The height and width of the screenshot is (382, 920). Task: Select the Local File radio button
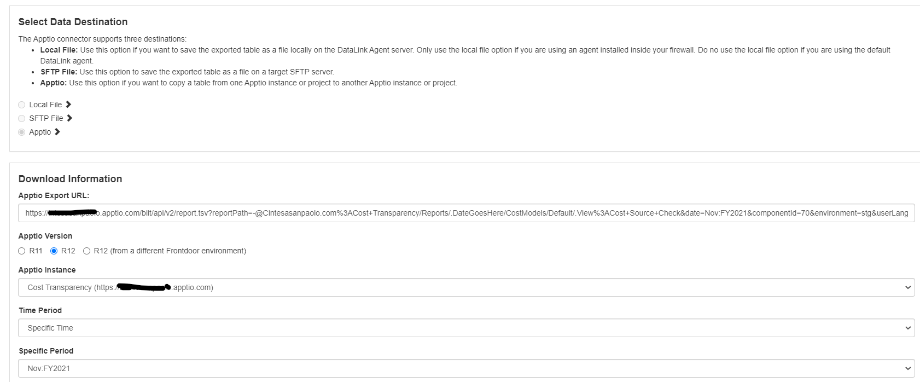[x=22, y=105]
